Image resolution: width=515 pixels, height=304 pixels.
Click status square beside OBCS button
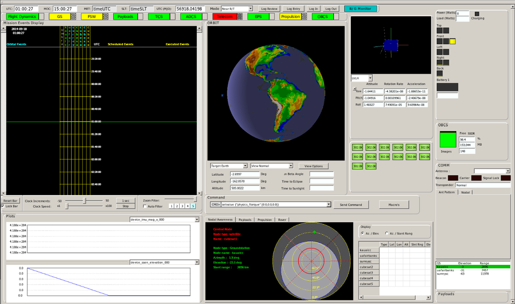336,16
